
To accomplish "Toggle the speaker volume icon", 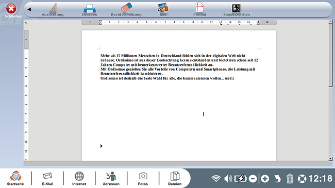I will (x=228, y=179).
